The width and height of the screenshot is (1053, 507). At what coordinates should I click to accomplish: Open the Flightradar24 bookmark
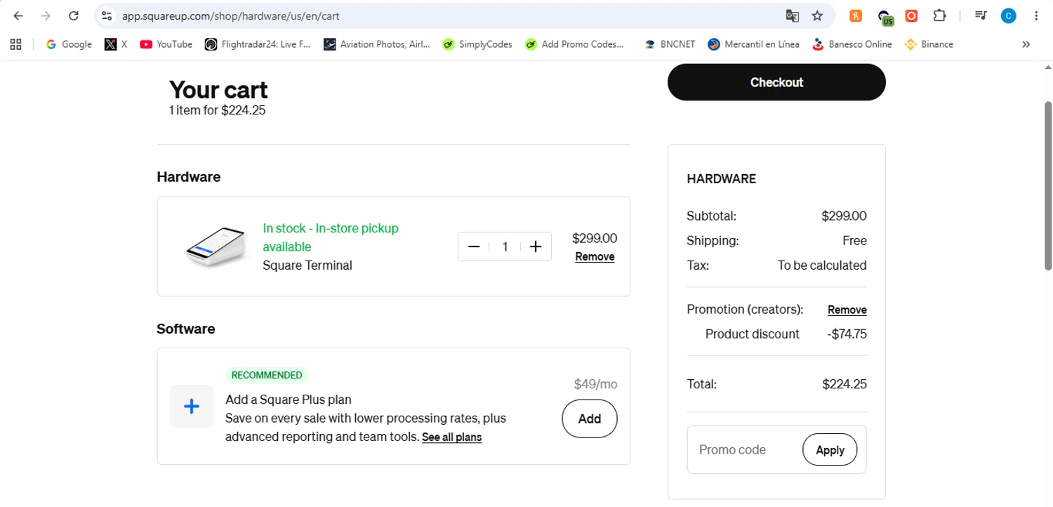click(x=257, y=44)
